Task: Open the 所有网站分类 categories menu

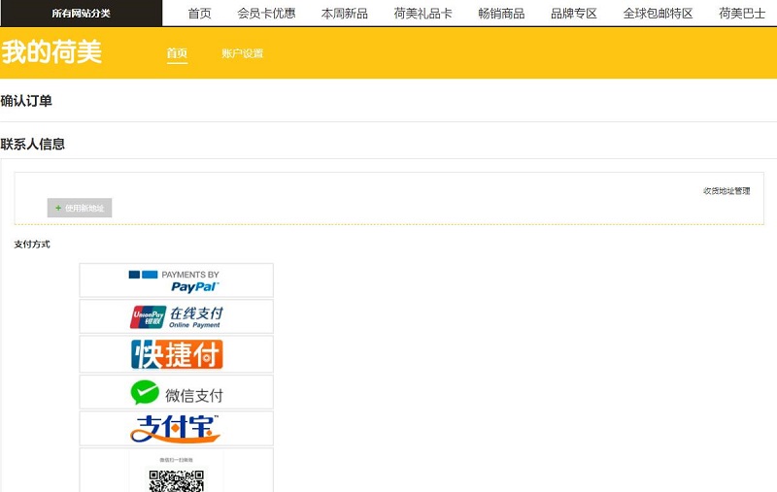Action: point(82,14)
